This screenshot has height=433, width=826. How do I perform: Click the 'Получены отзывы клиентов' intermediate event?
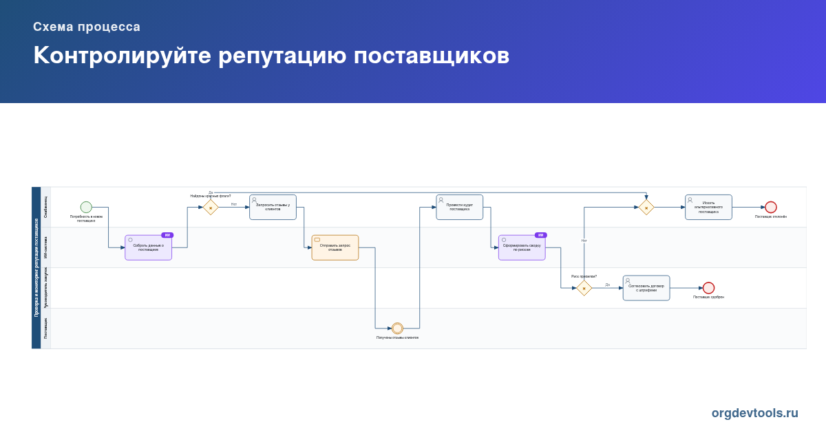coord(397,329)
